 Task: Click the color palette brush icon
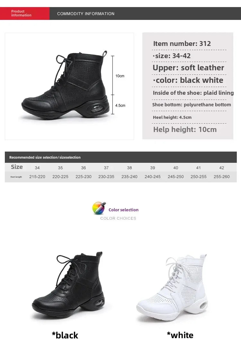click(99, 208)
